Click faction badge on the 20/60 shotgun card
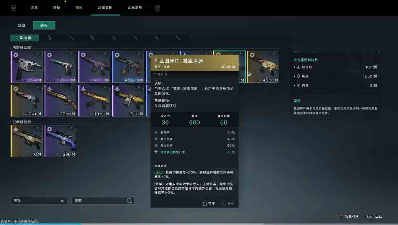 click(x=49, y=89)
